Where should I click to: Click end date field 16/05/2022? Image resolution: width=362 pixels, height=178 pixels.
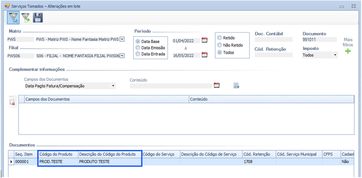(x=186, y=55)
